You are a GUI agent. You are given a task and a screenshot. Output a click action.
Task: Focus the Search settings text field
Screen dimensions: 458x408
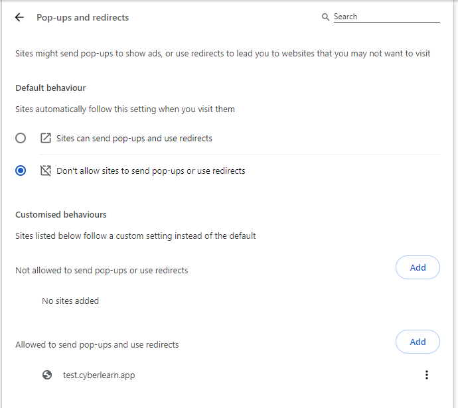pos(387,17)
